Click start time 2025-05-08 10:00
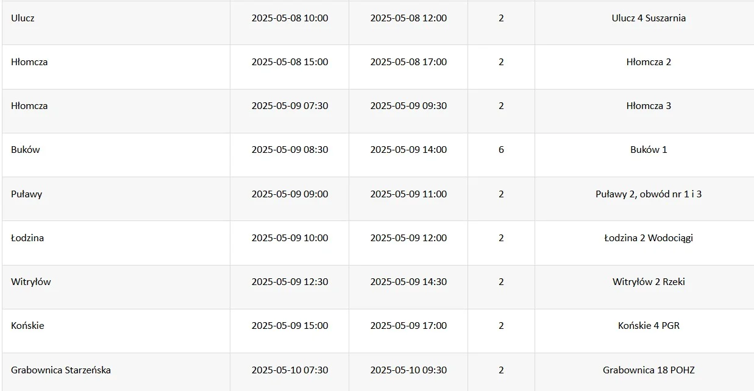 (290, 18)
